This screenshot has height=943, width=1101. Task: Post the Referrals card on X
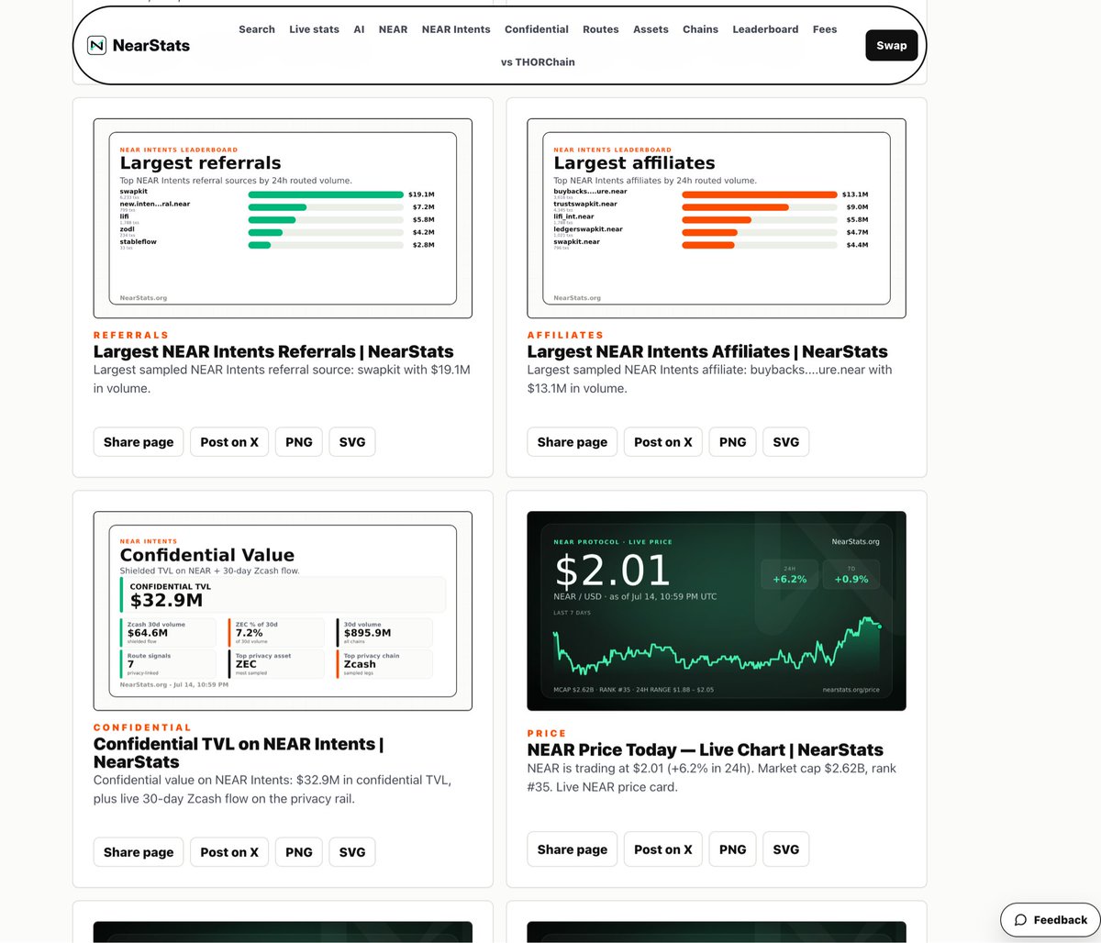coord(229,442)
